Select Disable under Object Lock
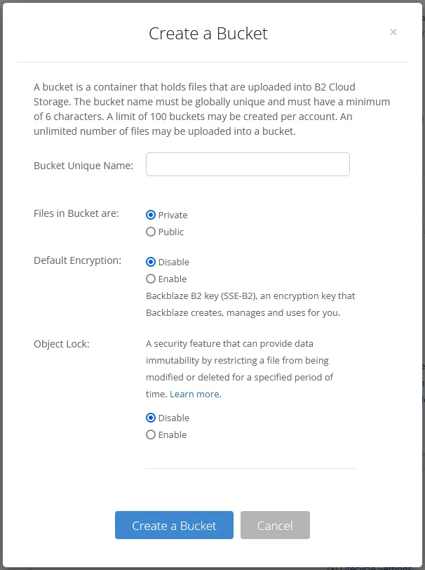 coord(151,418)
